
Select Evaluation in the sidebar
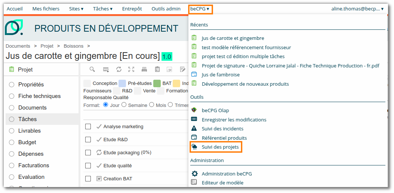[31, 177]
